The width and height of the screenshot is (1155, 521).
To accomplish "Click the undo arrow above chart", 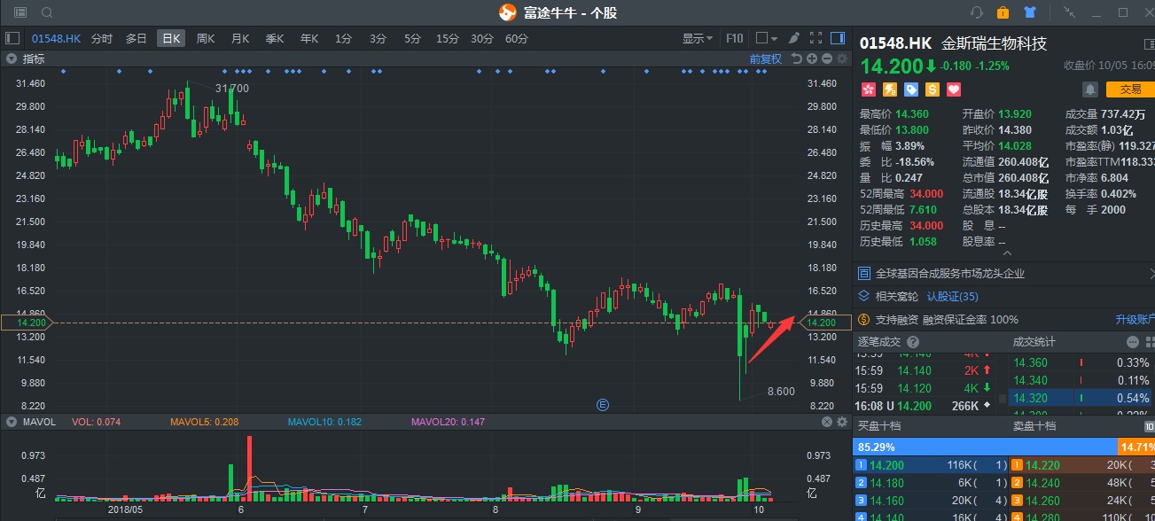I will click(x=796, y=58).
